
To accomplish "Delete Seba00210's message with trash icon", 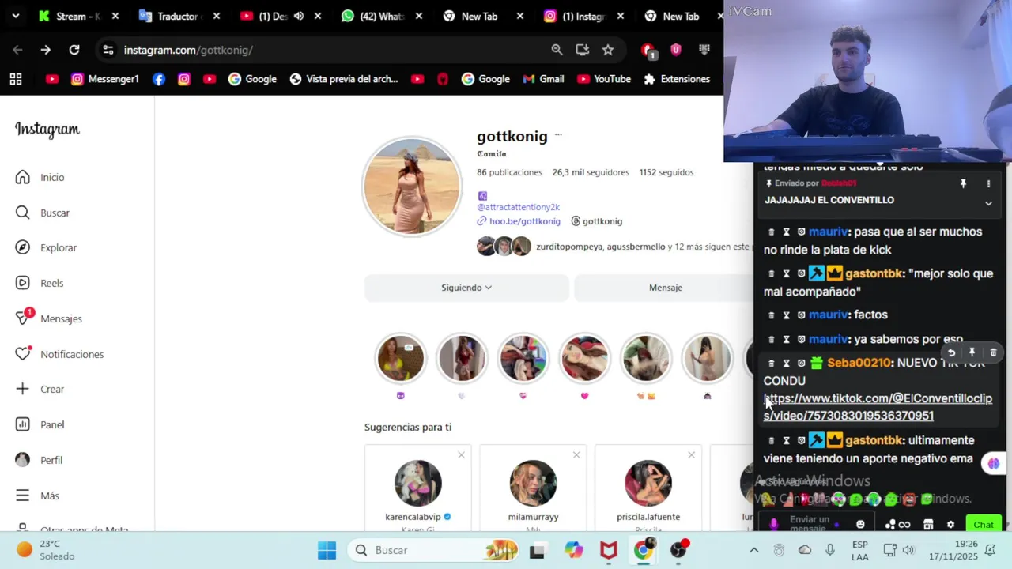I will [x=993, y=352].
